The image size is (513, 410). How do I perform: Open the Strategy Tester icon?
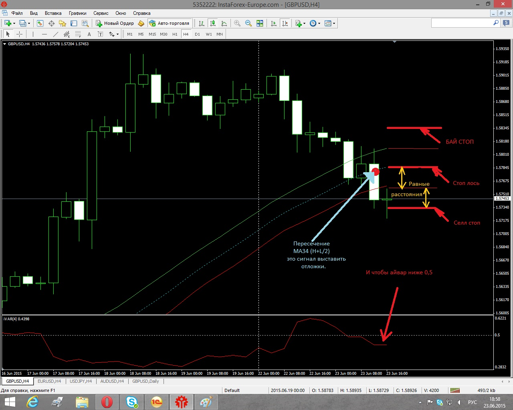tap(85, 23)
